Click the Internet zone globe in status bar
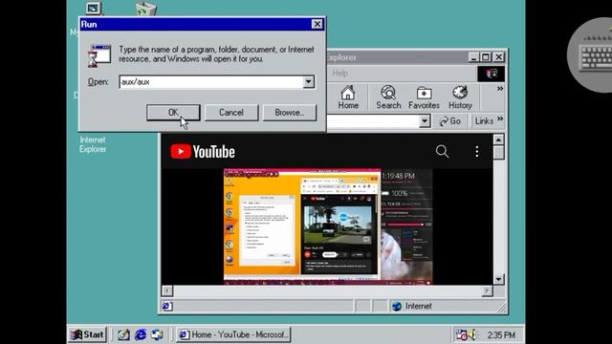Viewport: 612px width, 344px height. click(397, 306)
